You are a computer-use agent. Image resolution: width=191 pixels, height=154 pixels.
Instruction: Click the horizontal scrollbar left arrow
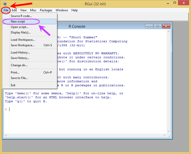[x=6, y=135]
